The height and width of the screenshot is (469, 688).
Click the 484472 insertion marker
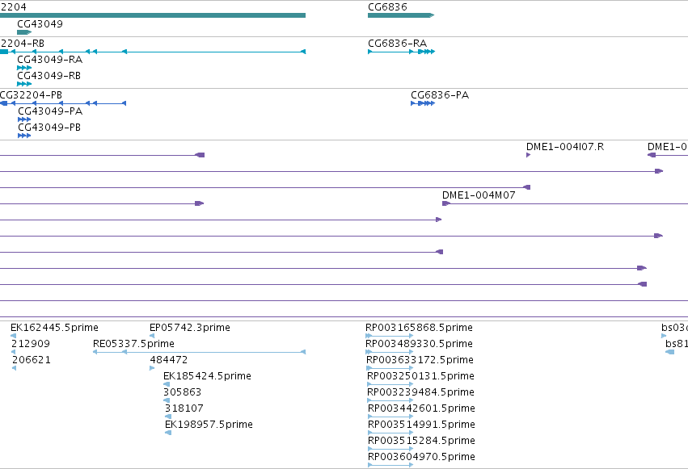[152, 368]
